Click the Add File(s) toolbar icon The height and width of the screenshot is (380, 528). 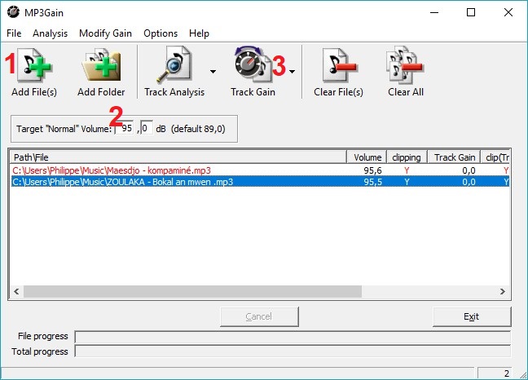click(x=34, y=65)
